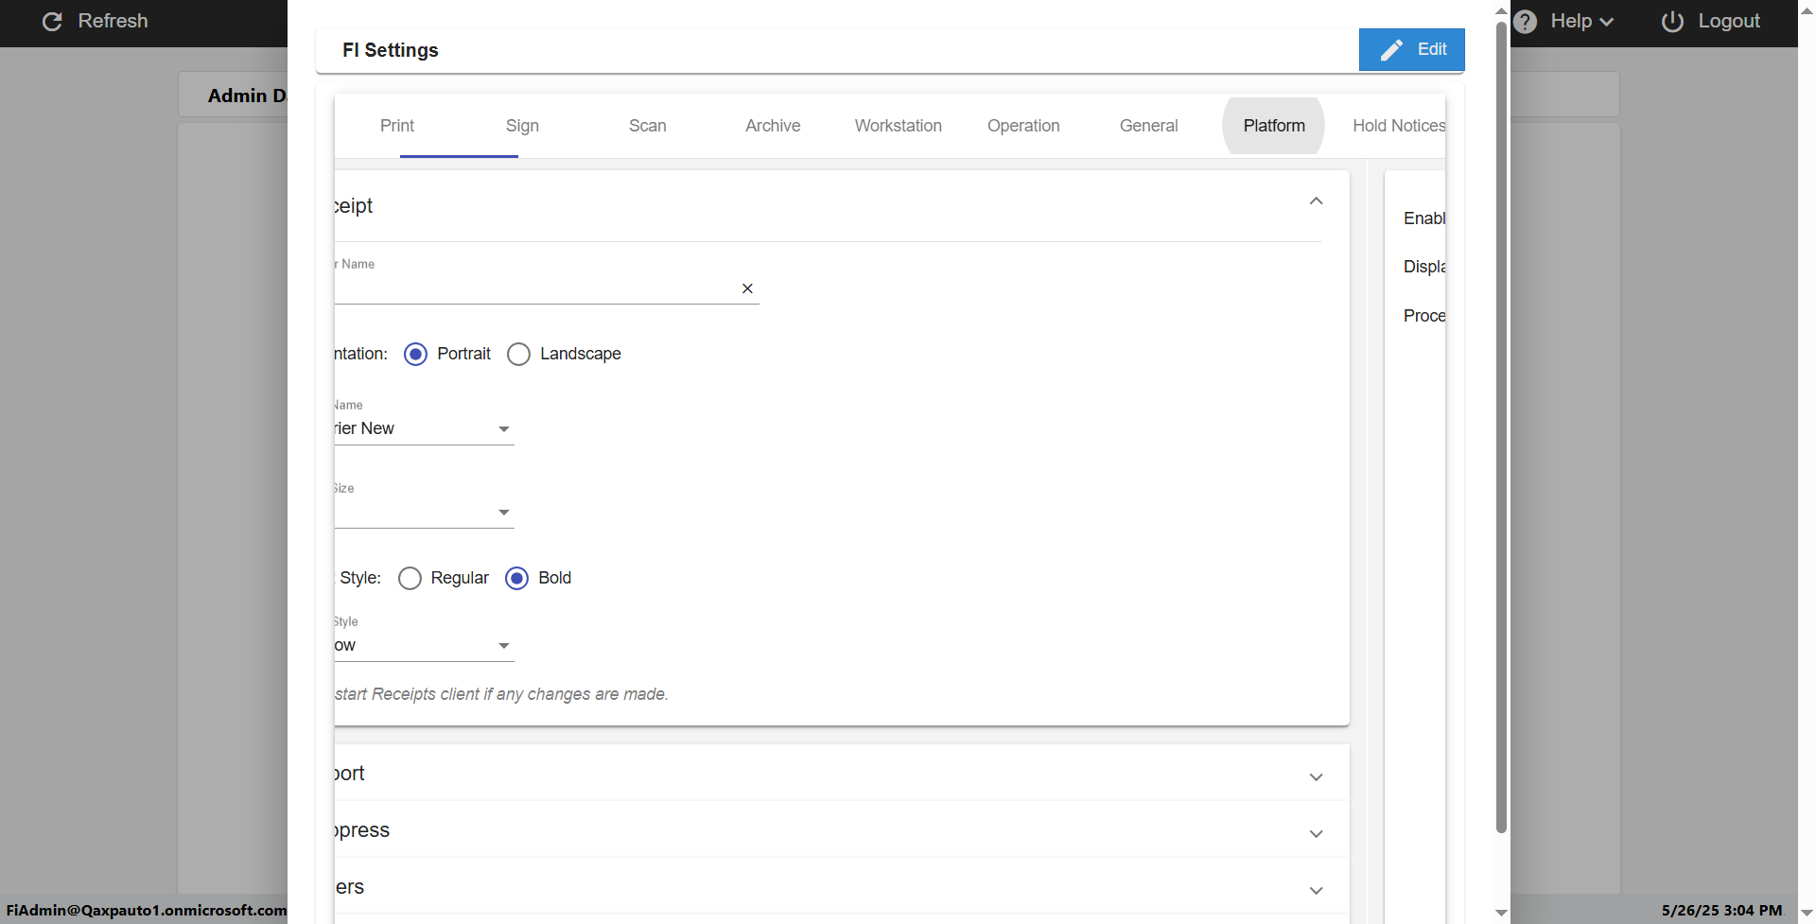Choose the Regular font style radio

[410, 578]
